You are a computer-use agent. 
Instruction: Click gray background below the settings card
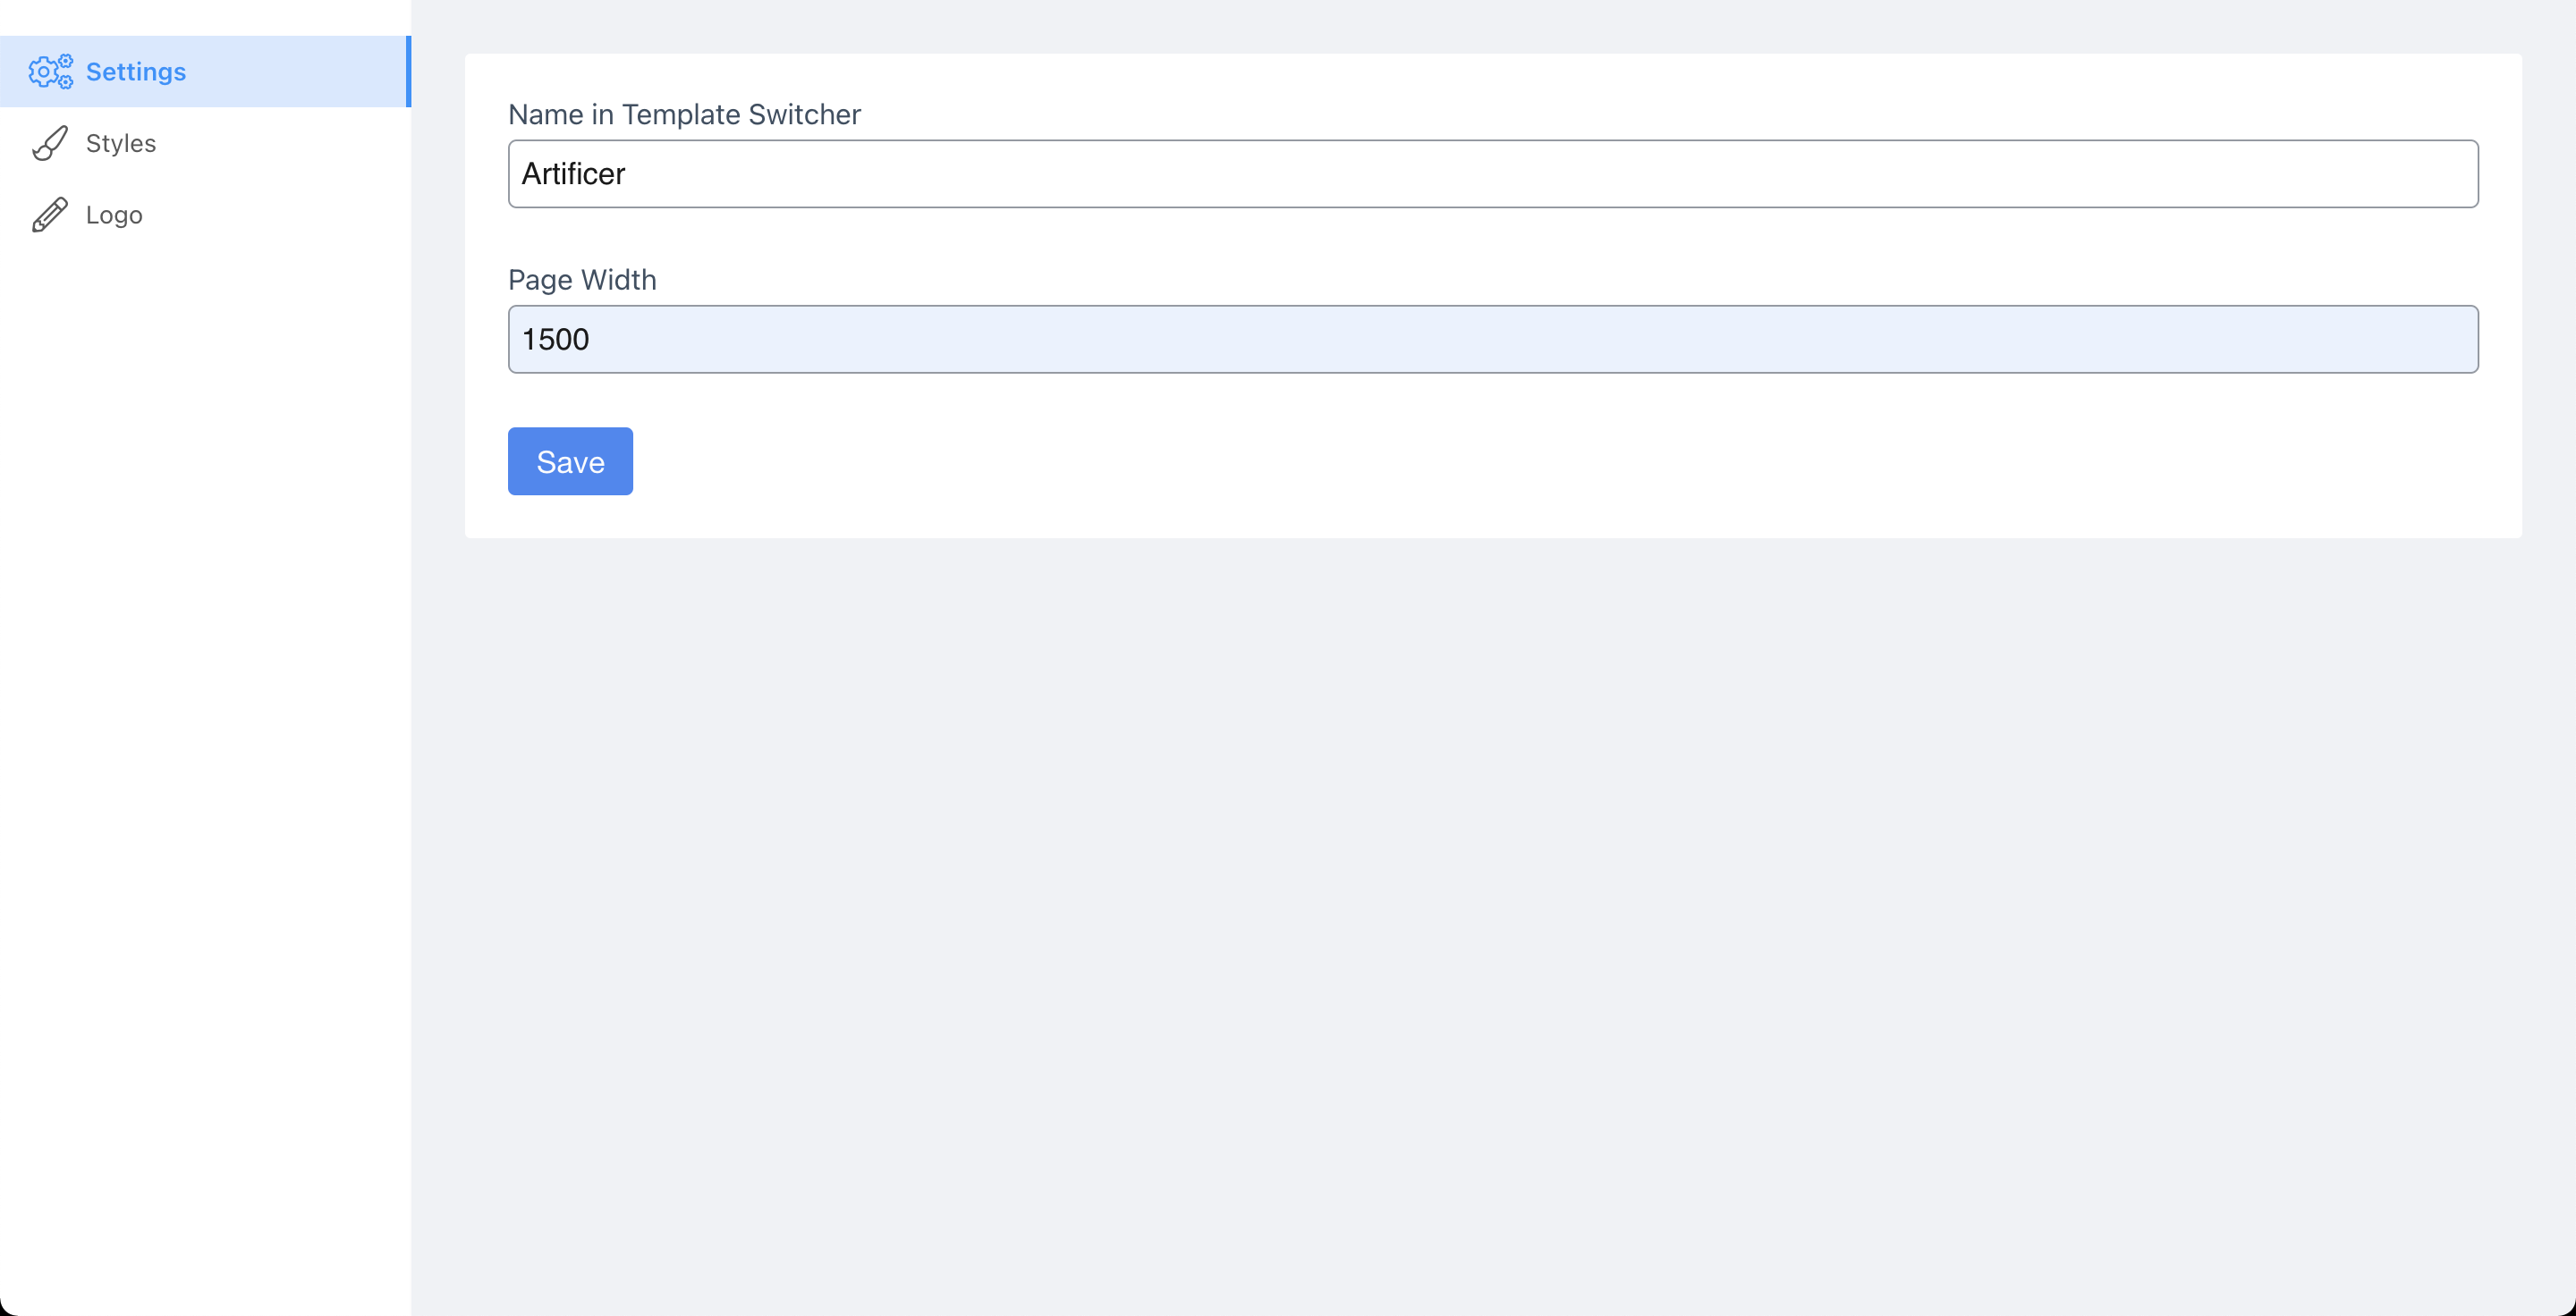point(1492,899)
